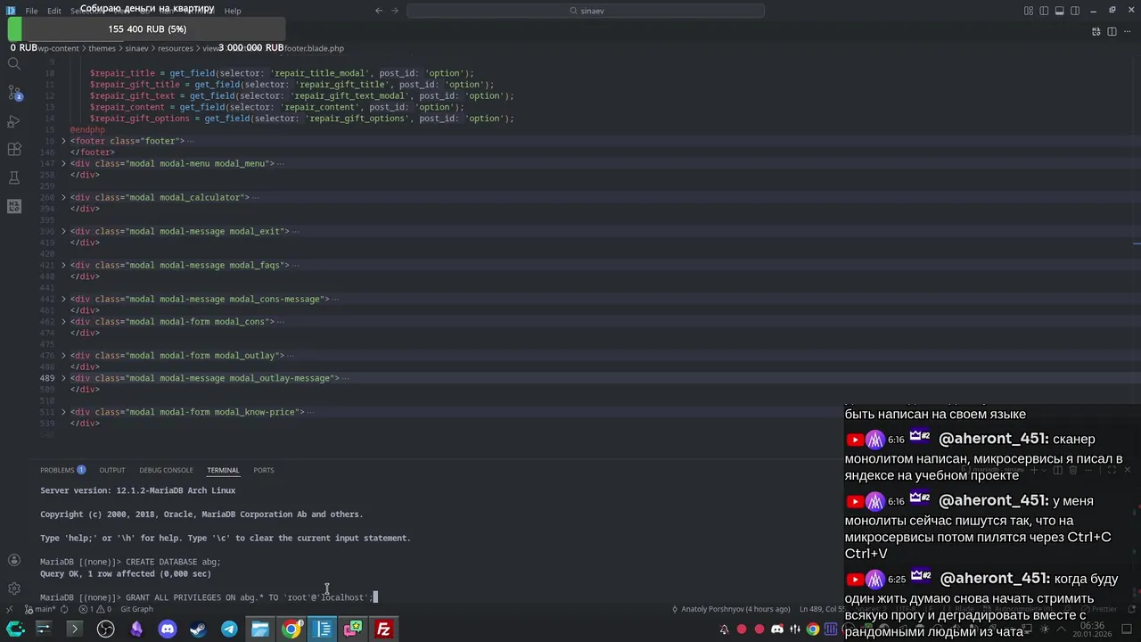Open Obsidian from the taskbar
The height and width of the screenshot is (642, 1141).
click(136, 630)
